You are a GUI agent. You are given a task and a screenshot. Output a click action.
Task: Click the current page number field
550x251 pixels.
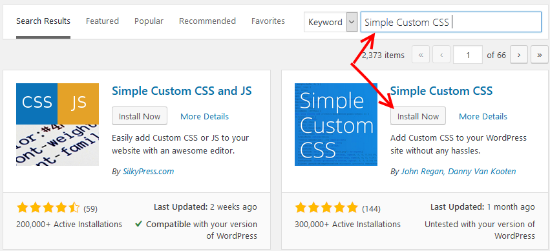pyautogui.click(x=468, y=55)
